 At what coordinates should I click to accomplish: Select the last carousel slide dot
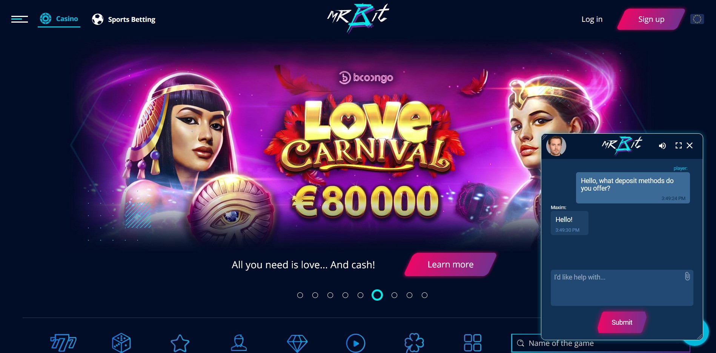click(x=424, y=295)
